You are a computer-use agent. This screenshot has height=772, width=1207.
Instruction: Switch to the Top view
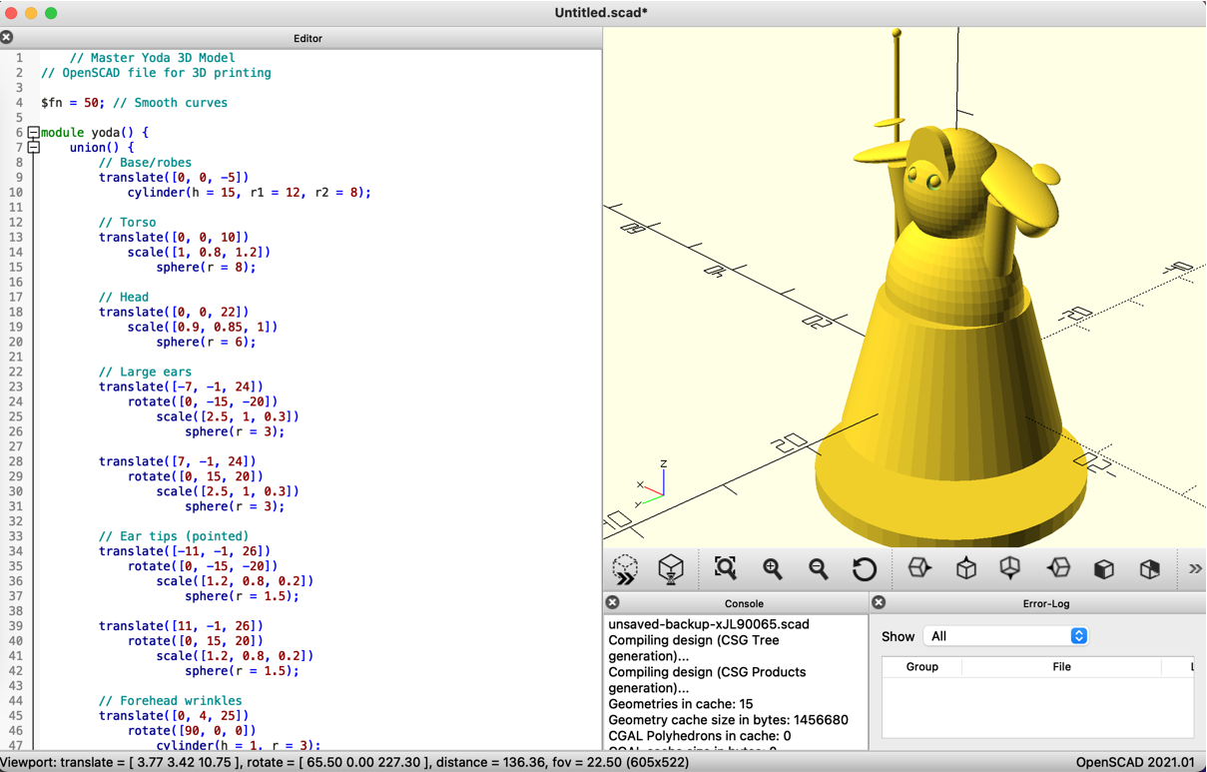(x=965, y=569)
